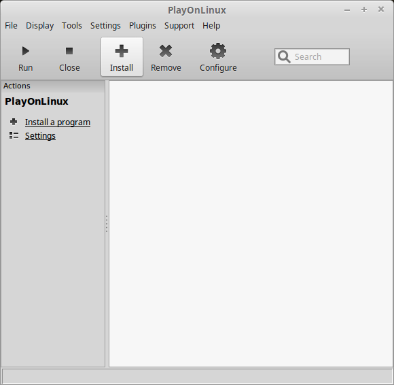Maximize the PlayOnLinux window
The height and width of the screenshot is (385, 394).
pos(364,10)
